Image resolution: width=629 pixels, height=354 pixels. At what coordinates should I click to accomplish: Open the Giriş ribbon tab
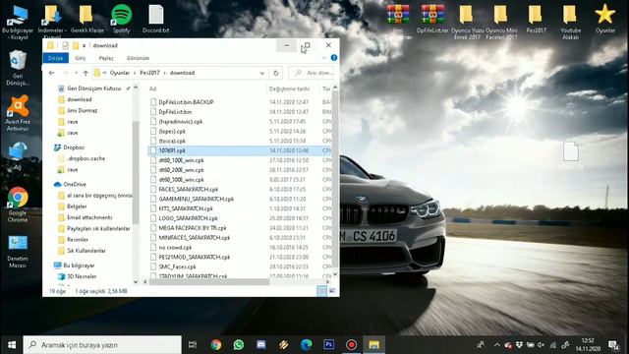coord(81,58)
